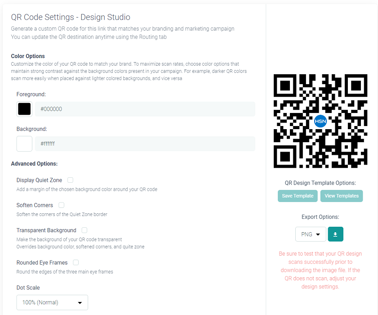The image size is (378, 315).
Task: Toggle the Transparent Background checkbox
Action: point(84,230)
